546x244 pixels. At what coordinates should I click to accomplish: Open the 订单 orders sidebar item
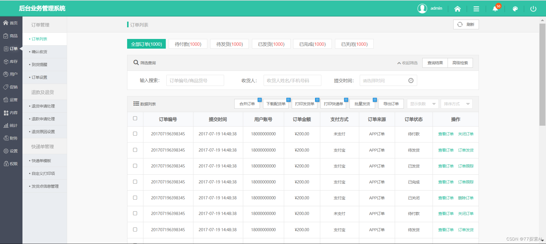(11, 49)
